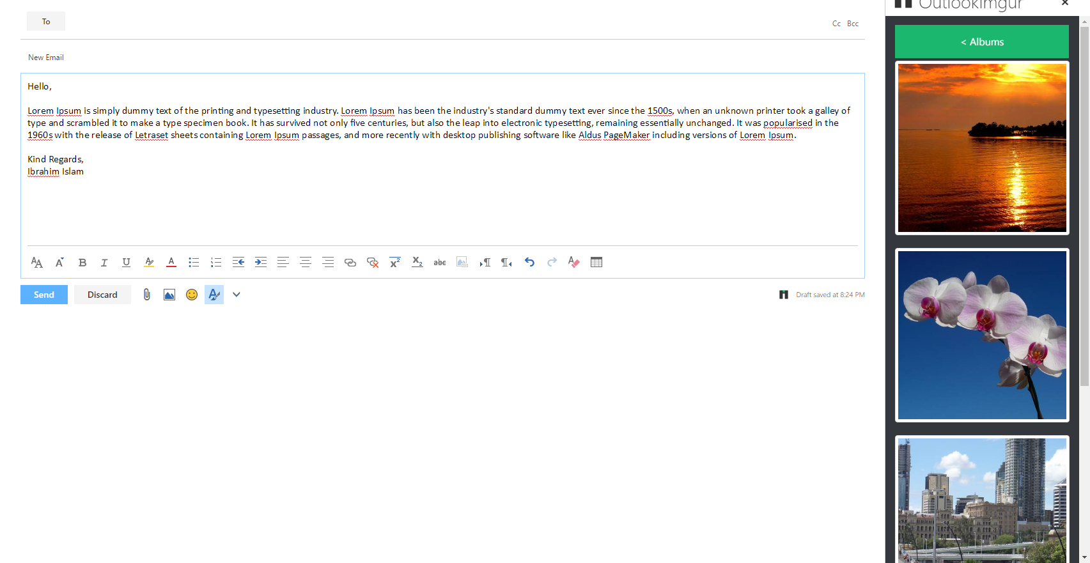Pick the text highlight color

point(149,262)
